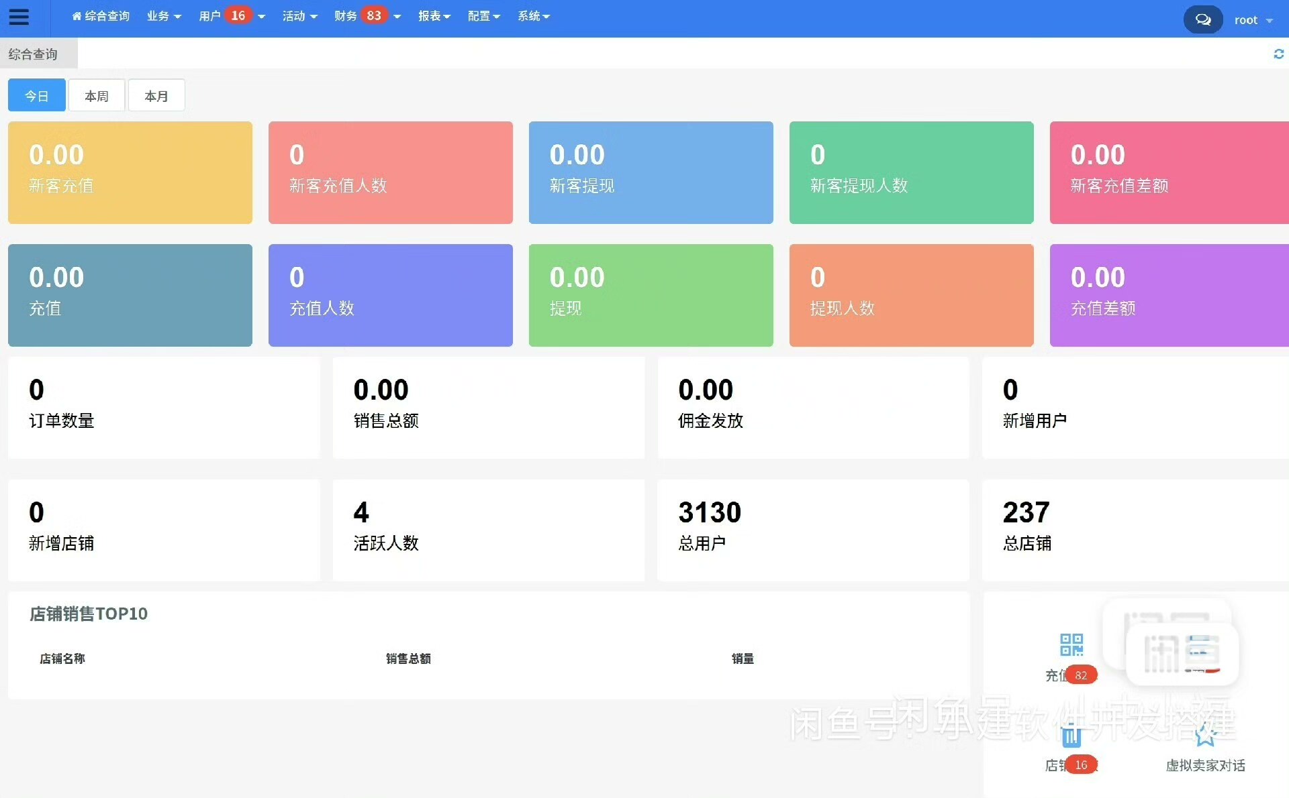This screenshot has height=798, width=1289.
Task: Click the 总用户 3130 stat card
Action: point(813,530)
